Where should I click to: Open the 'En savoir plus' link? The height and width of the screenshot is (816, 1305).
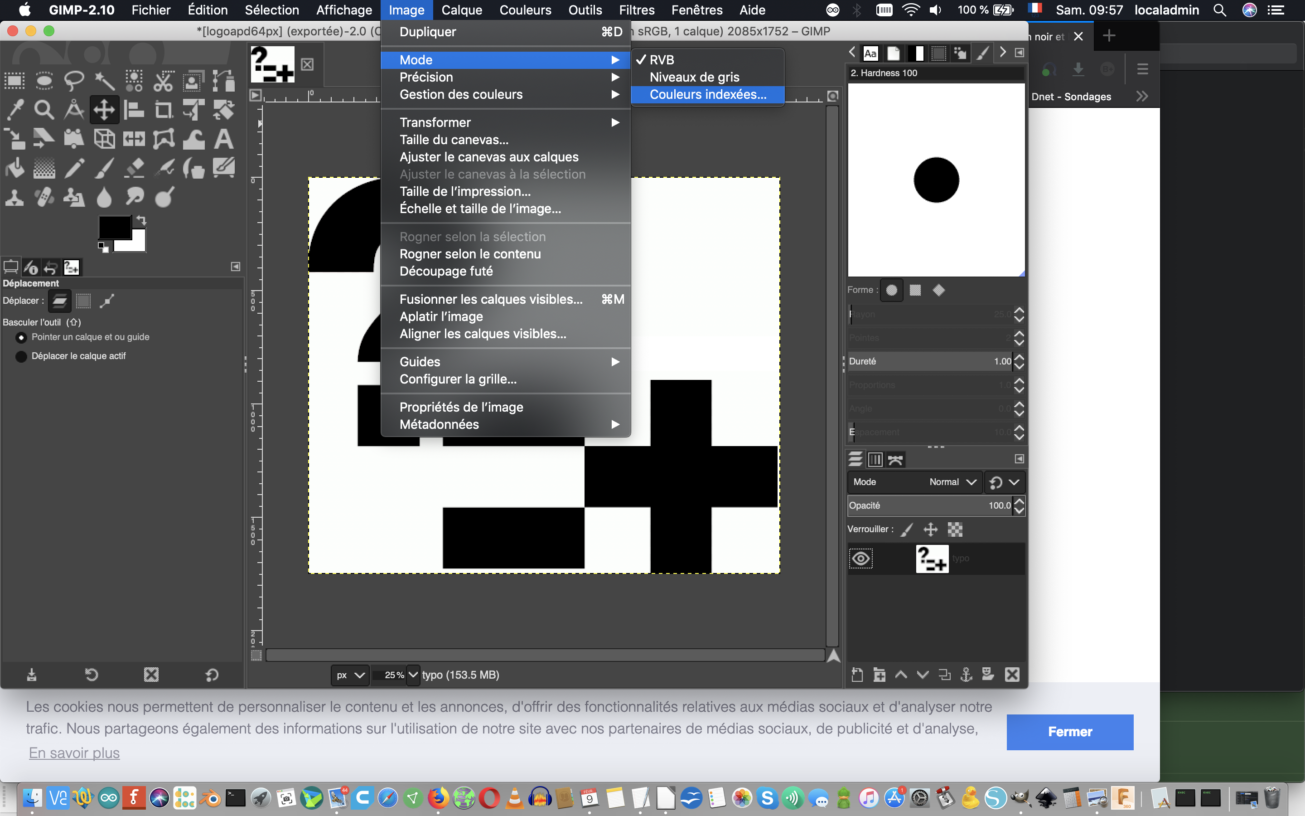[74, 753]
